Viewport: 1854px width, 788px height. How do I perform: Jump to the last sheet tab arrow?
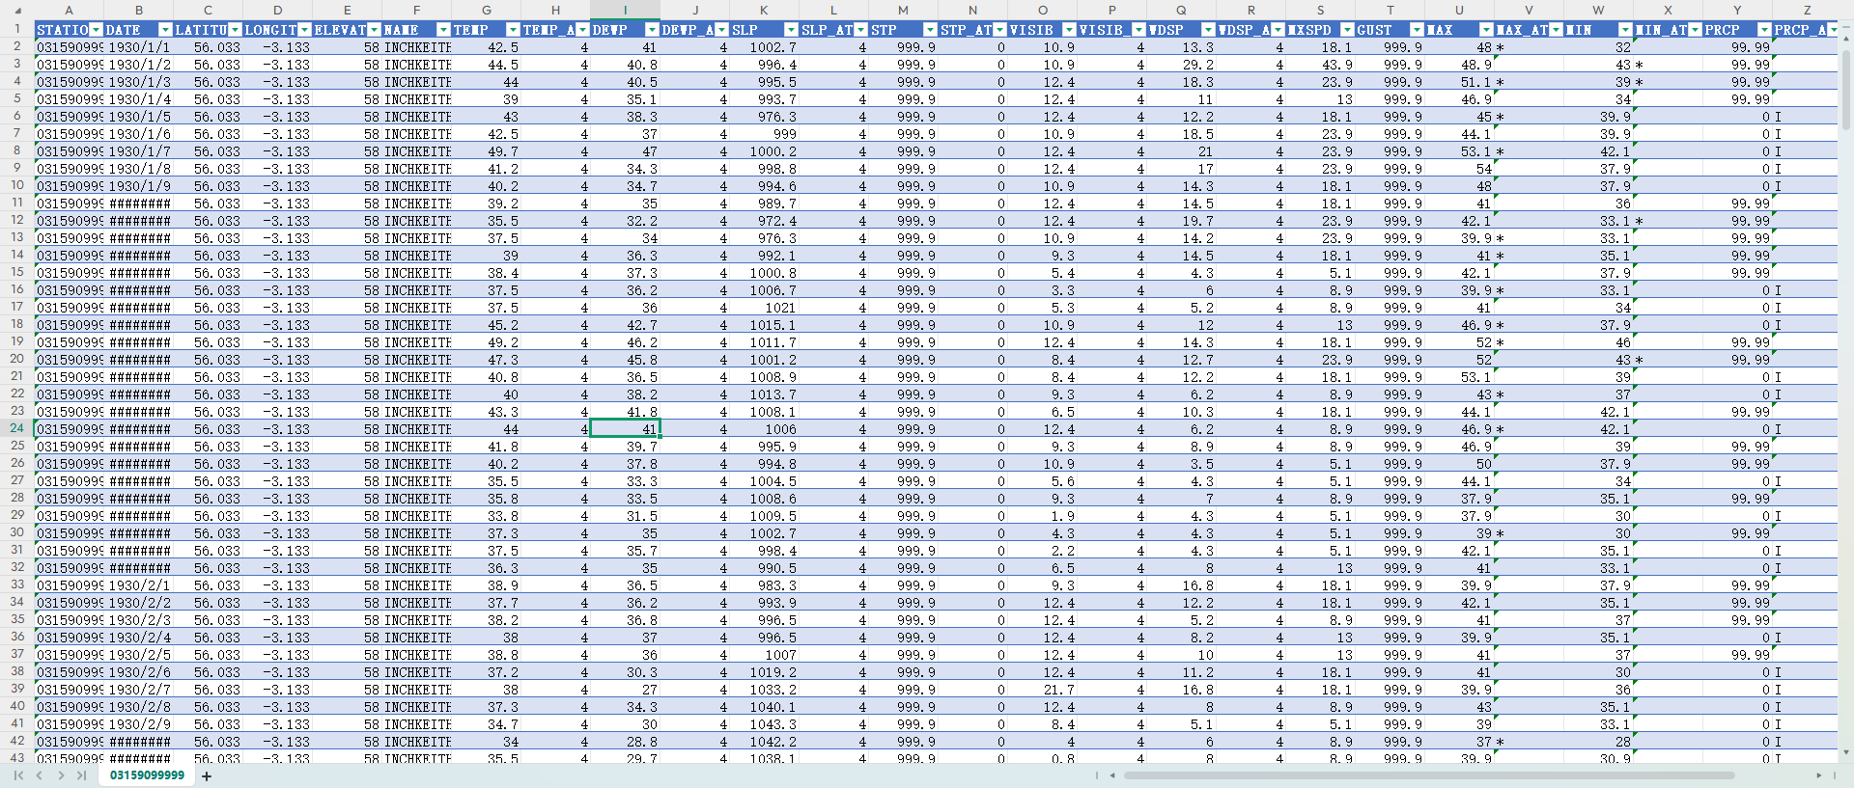[82, 775]
